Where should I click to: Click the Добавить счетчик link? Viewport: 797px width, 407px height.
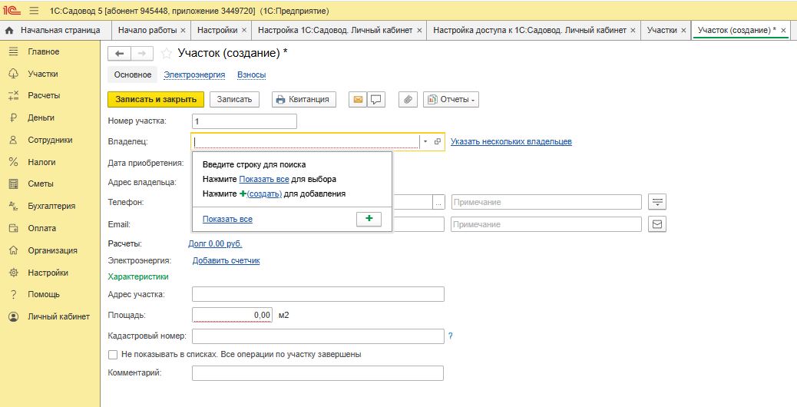(227, 260)
